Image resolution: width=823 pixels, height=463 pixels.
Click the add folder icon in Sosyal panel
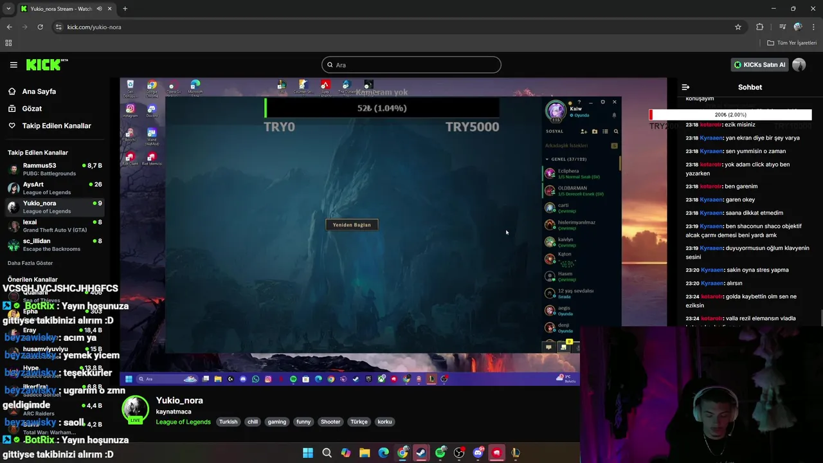coord(595,131)
